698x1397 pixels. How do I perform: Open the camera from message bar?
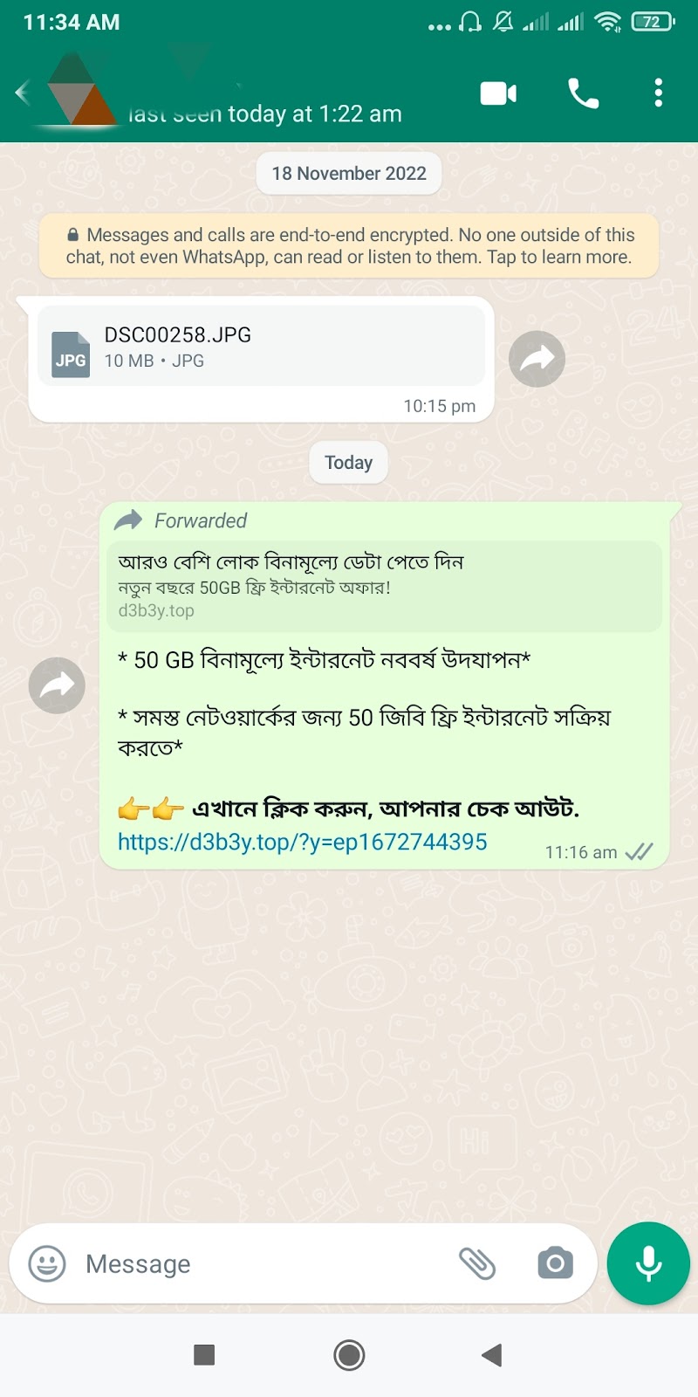click(x=556, y=1263)
